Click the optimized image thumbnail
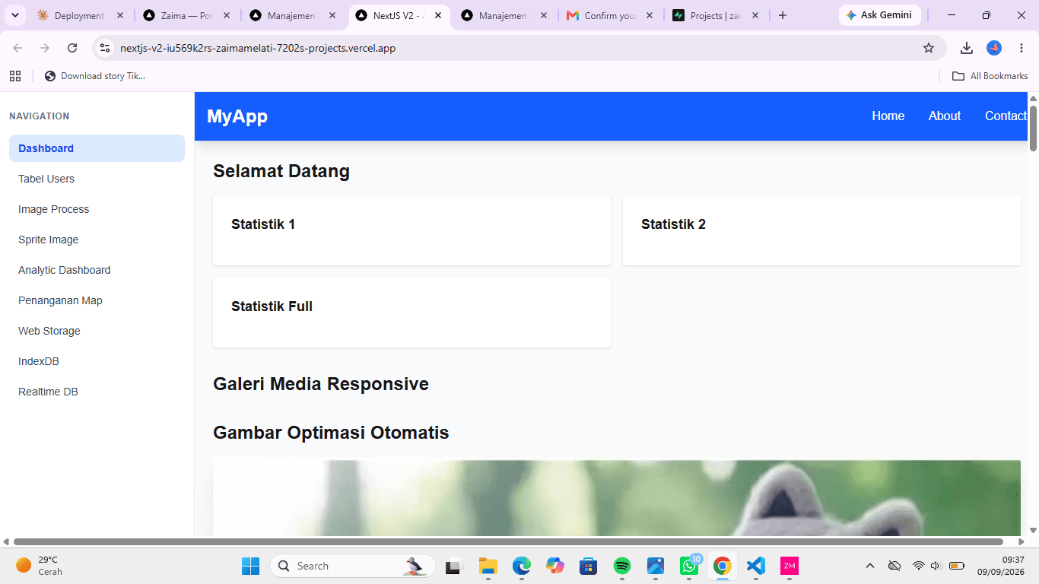This screenshot has width=1039, height=584. click(x=617, y=498)
